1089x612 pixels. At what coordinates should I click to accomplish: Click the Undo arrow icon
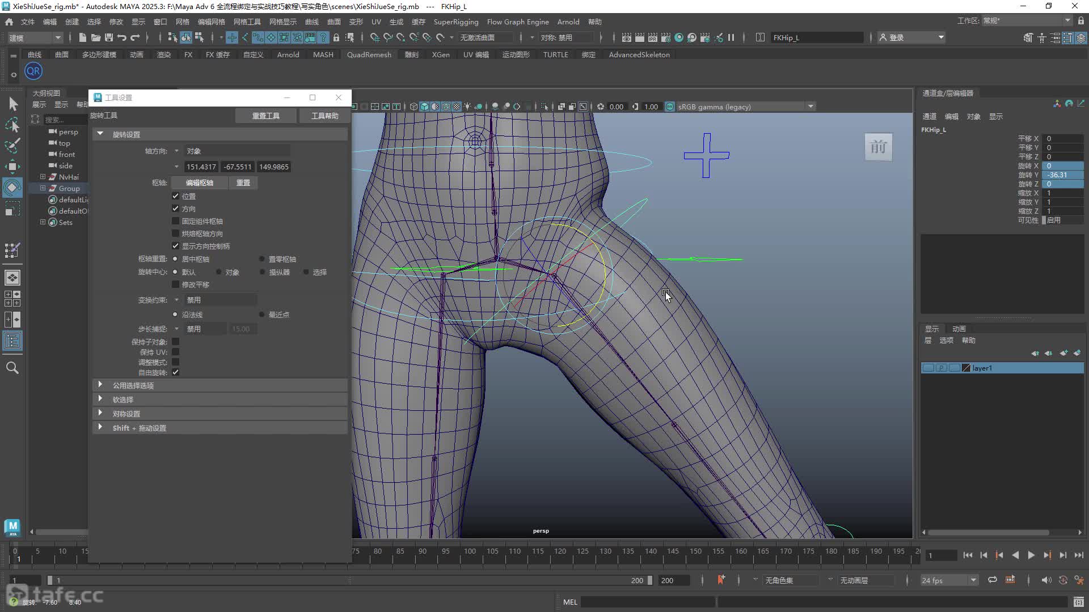point(122,37)
